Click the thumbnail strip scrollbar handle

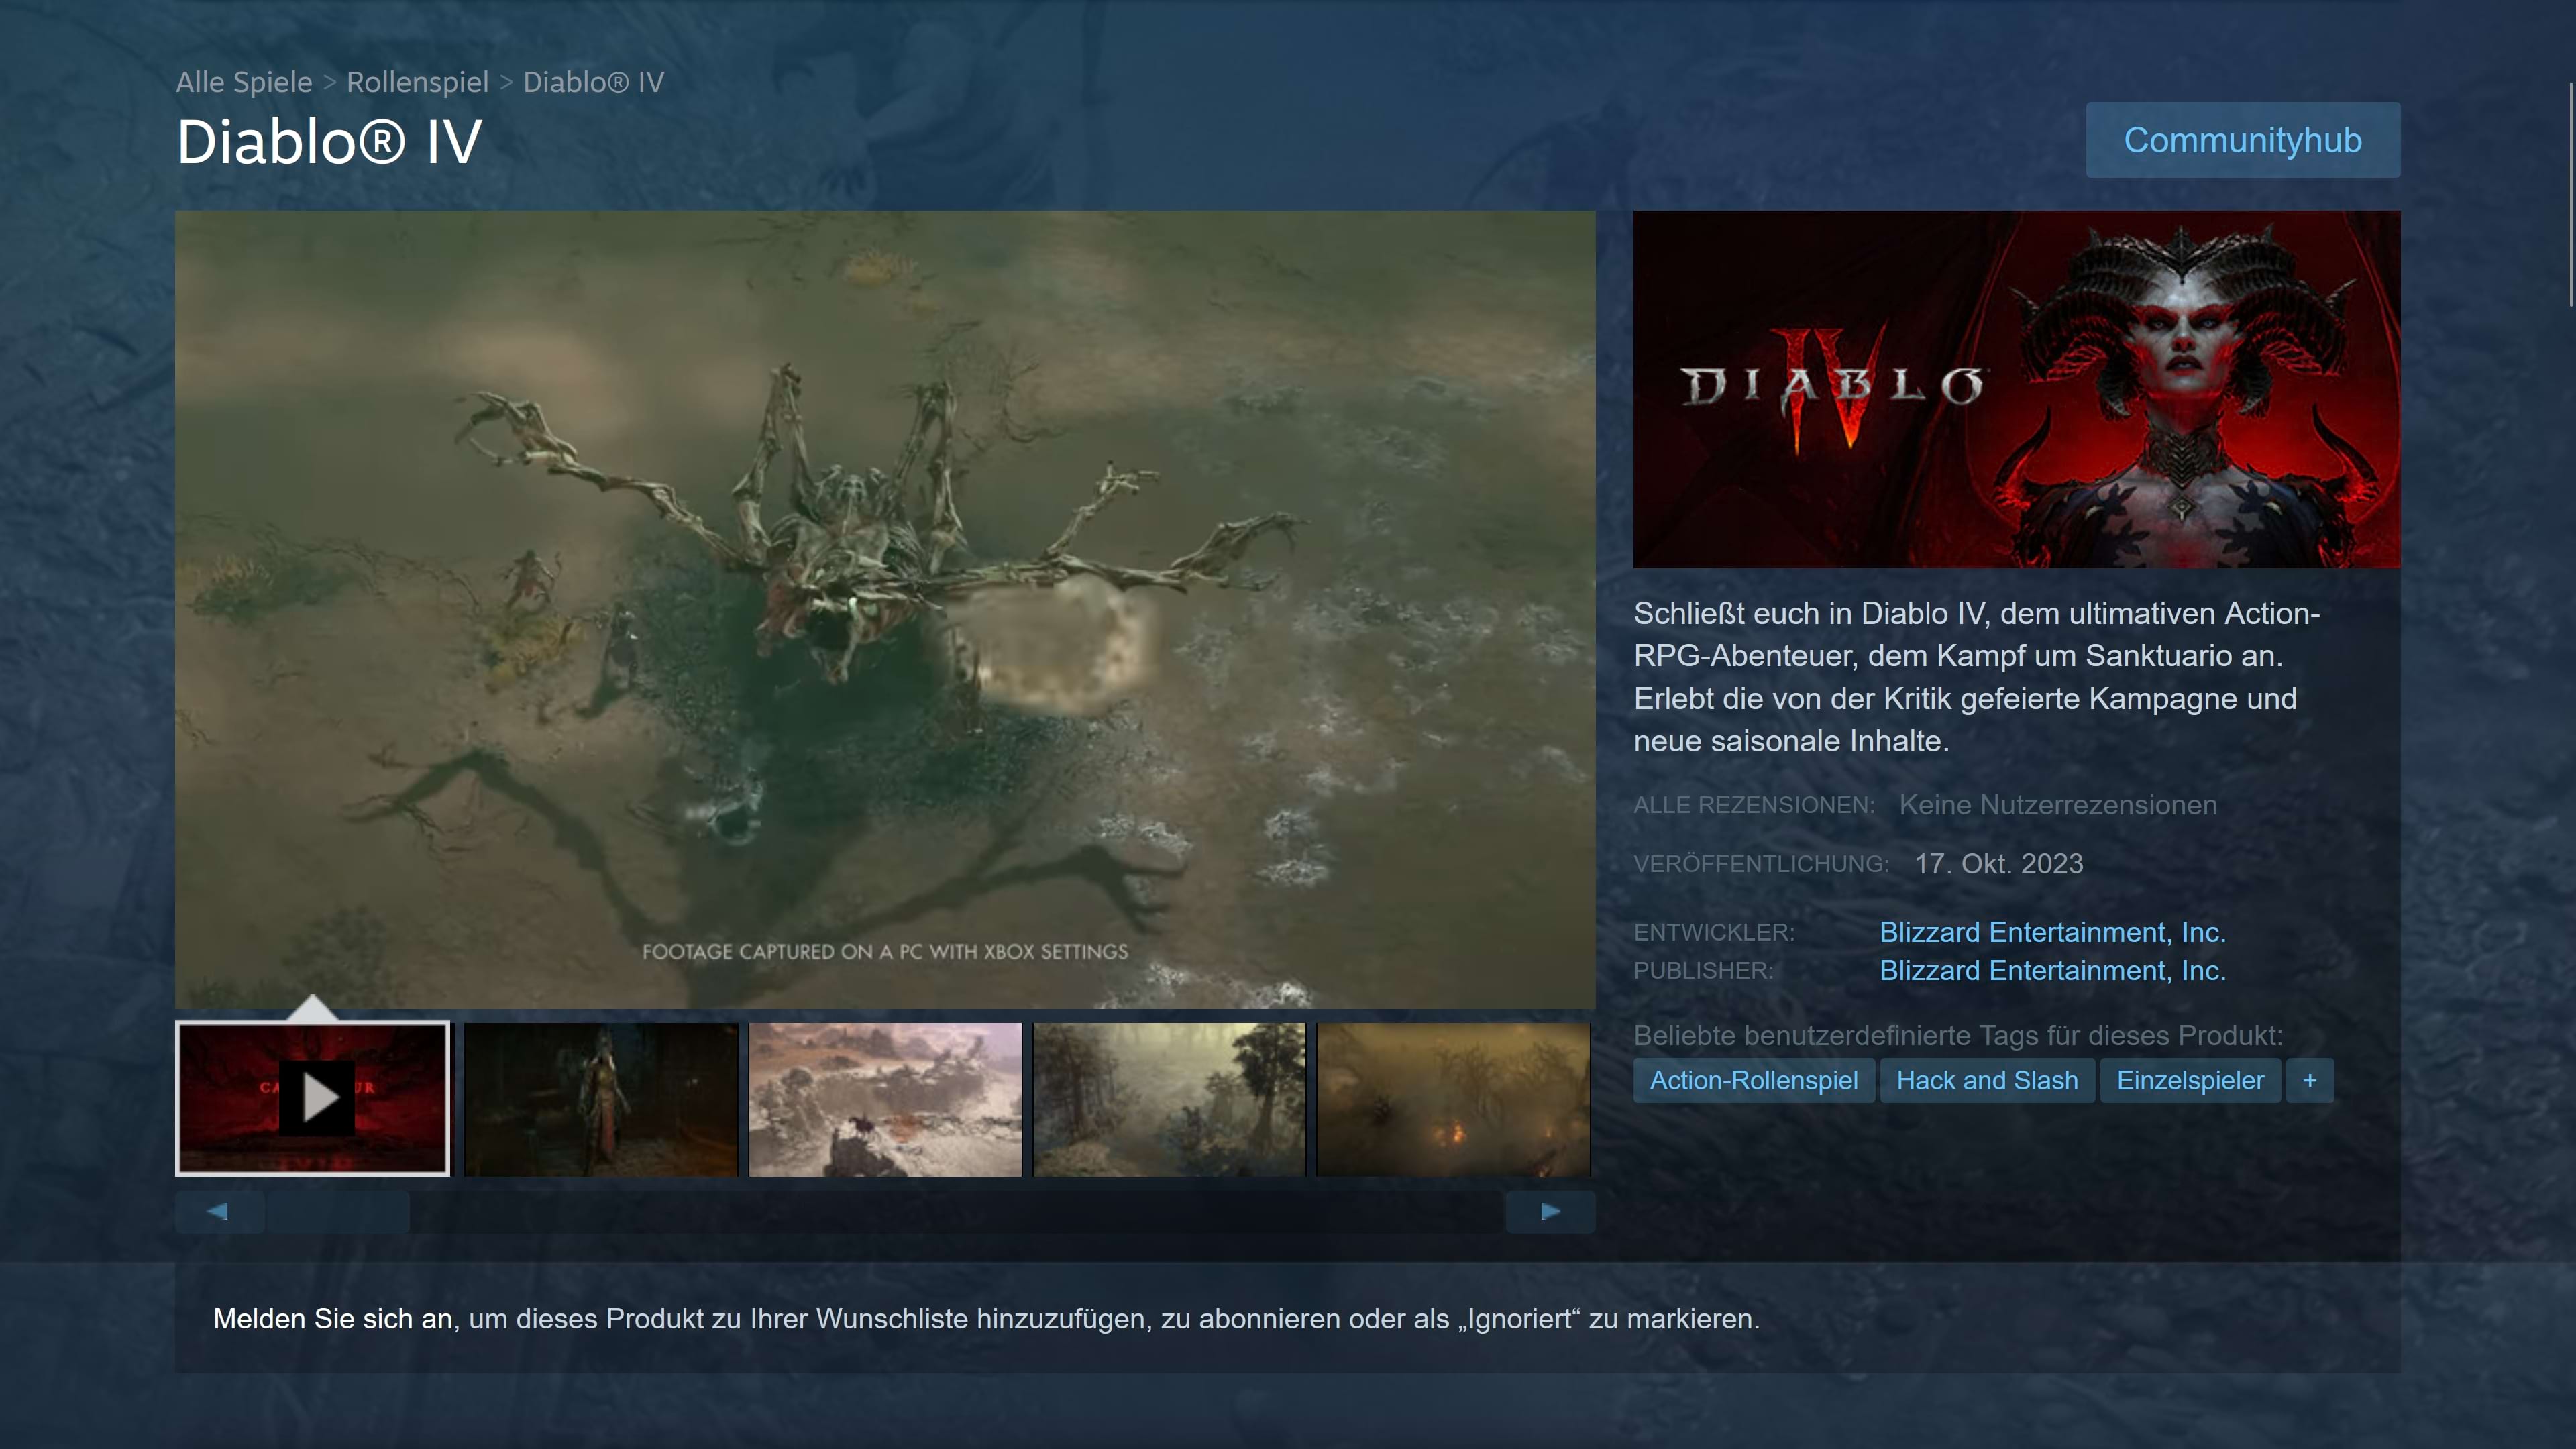(x=338, y=1211)
